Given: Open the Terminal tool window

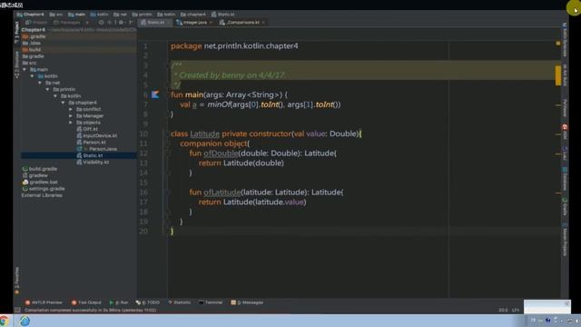Looking at the screenshot, I should [x=211, y=302].
